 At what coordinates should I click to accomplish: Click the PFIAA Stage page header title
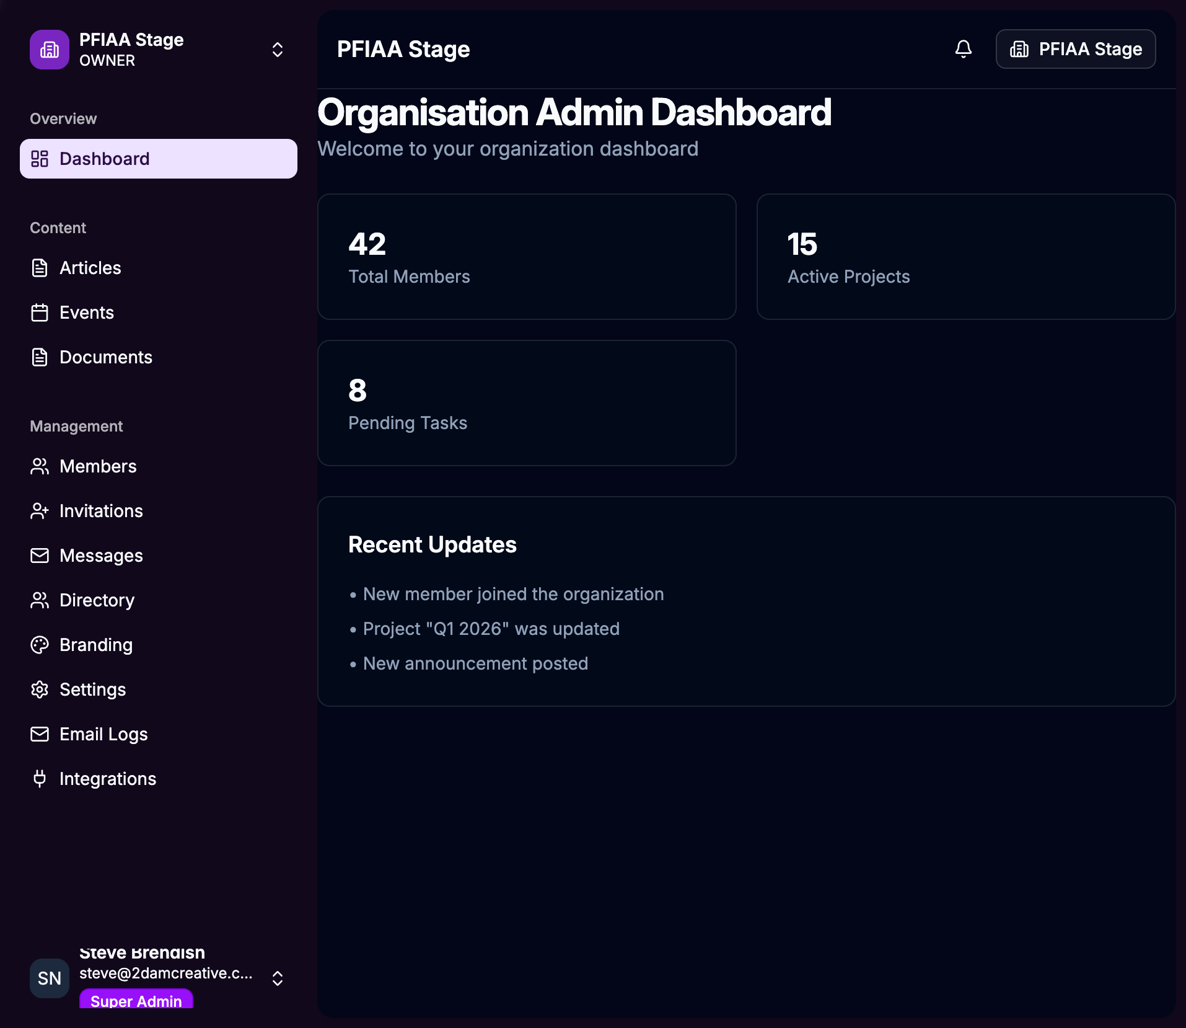403,49
